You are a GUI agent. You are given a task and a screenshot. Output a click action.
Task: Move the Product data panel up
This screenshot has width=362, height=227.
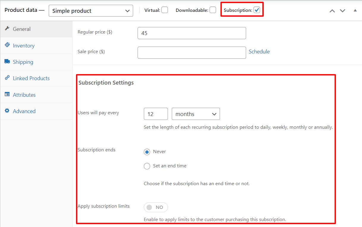(332, 11)
